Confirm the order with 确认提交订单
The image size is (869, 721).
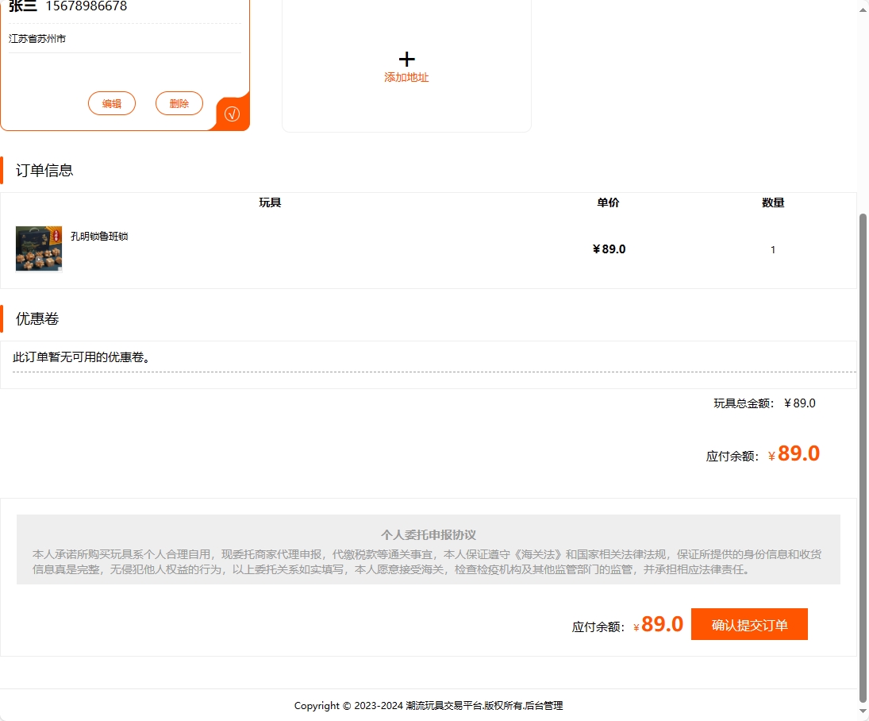(x=748, y=624)
